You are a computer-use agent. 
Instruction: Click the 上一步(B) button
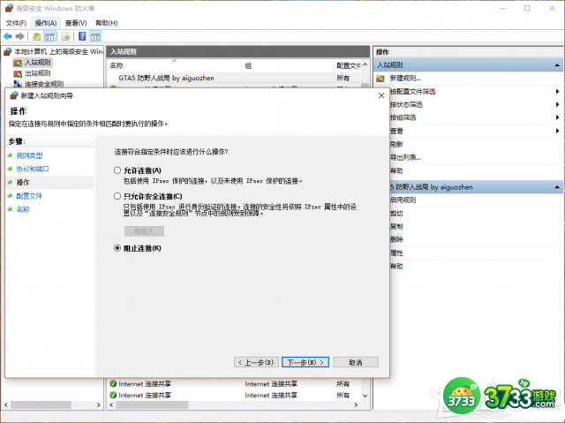256,362
